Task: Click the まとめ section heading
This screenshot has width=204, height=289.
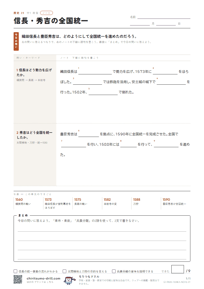Action: point(23,215)
